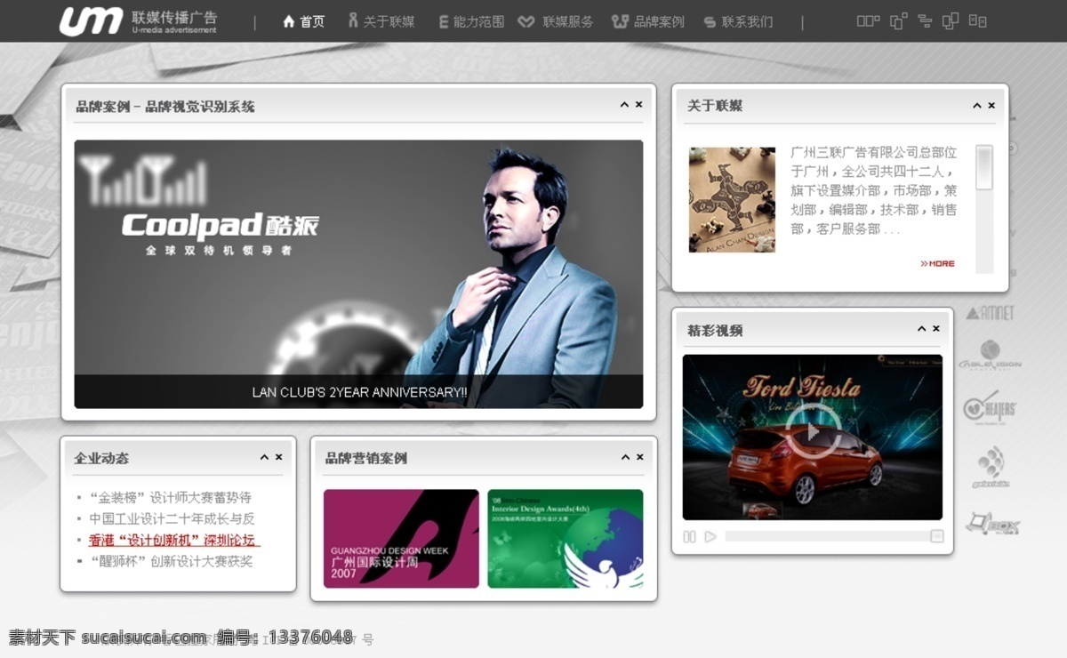This screenshot has width=1067, height=658.
Task: Open 香港“设计创新机”深圳论坛 news link
Action: pyautogui.click(x=172, y=540)
